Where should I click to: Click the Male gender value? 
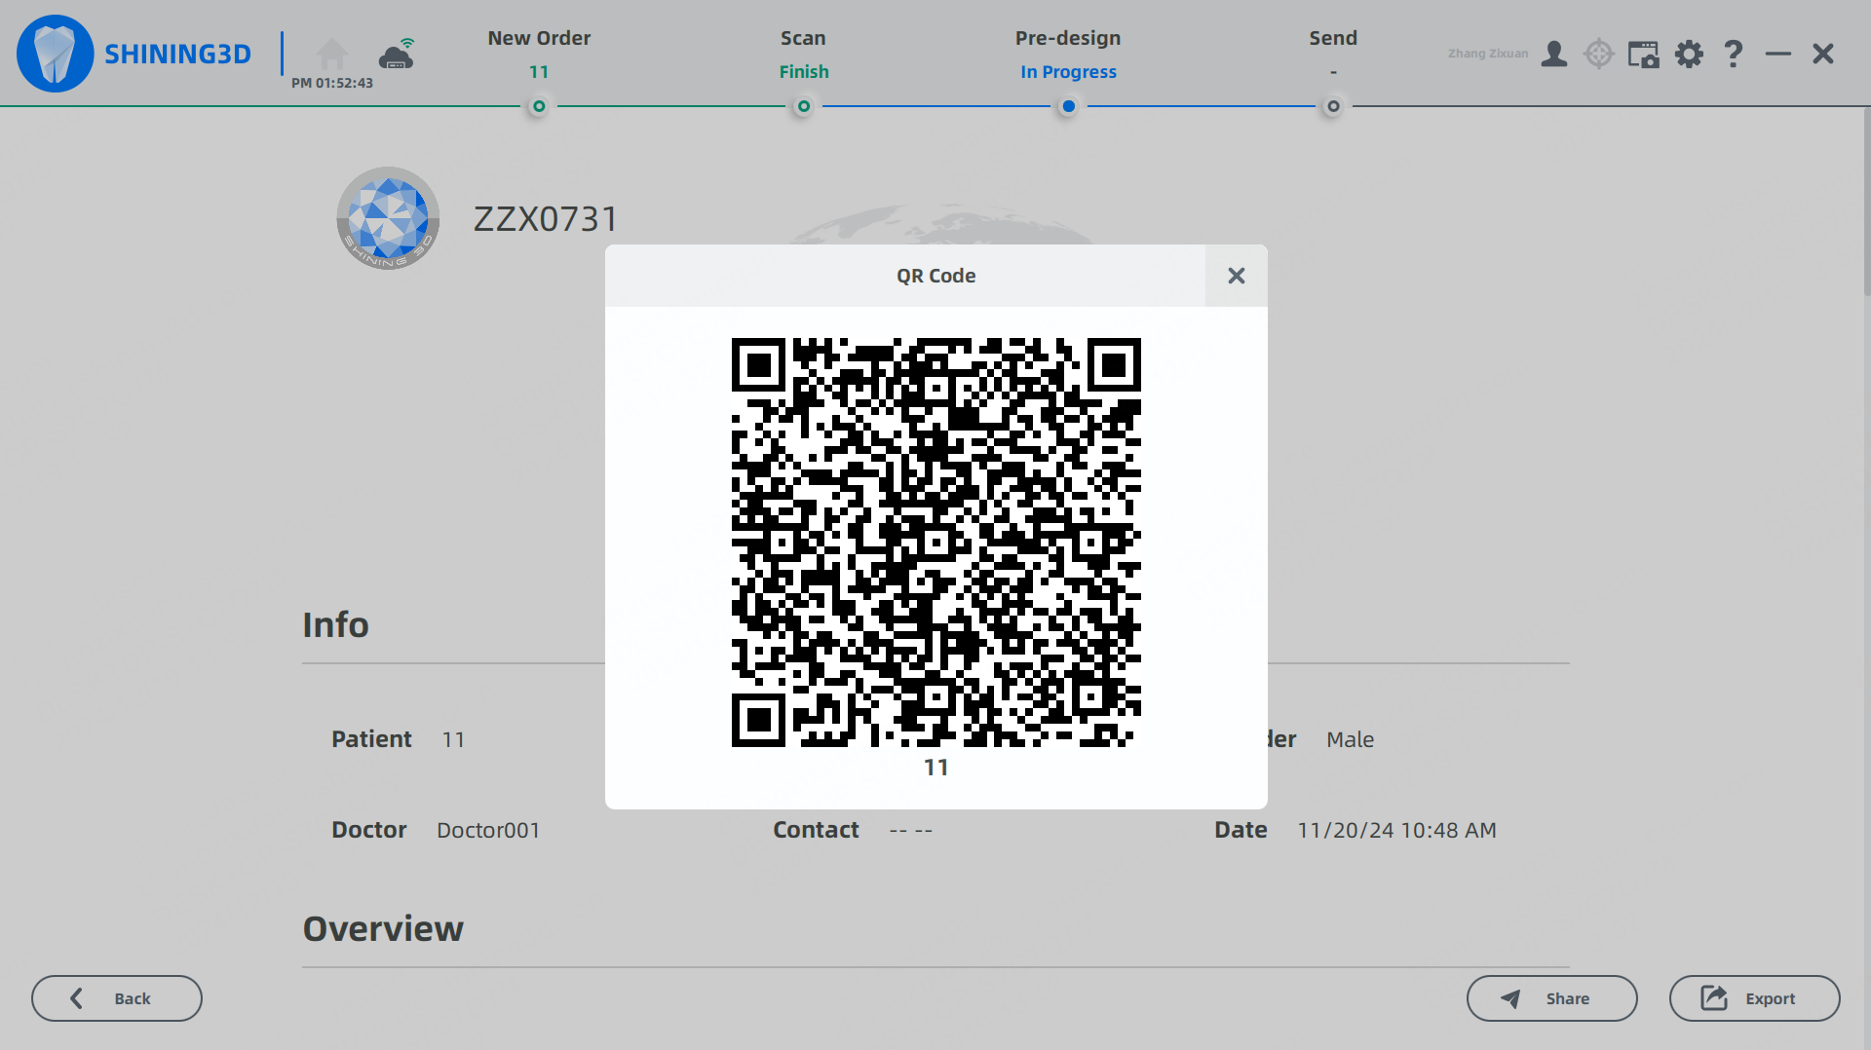(1350, 739)
